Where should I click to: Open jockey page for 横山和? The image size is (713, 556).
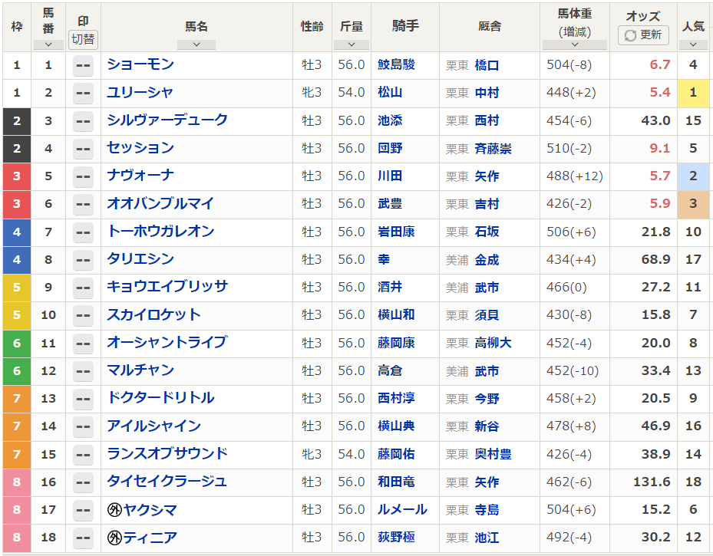click(396, 314)
